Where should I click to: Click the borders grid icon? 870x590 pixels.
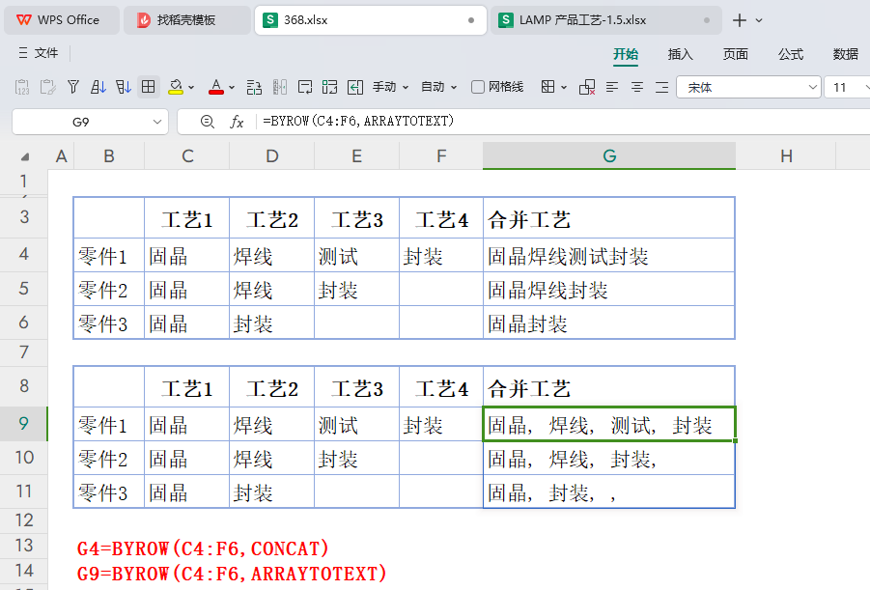[x=148, y=87]
